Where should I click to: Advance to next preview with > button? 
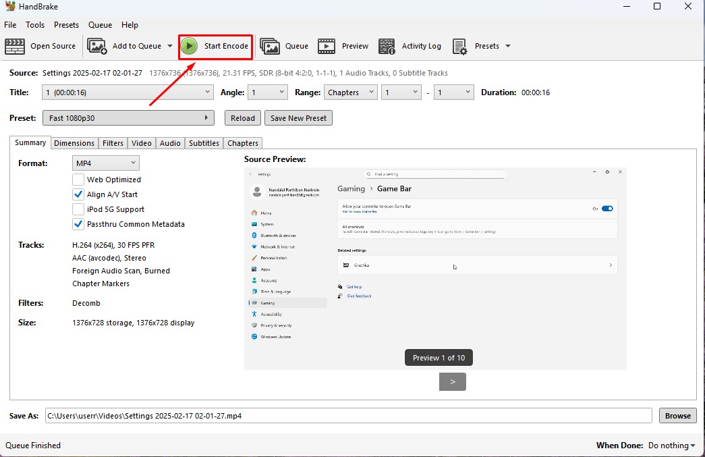tap(453, 382)
